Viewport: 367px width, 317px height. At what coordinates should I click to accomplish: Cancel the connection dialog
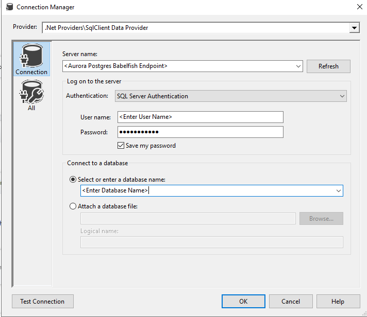[291, 302]
